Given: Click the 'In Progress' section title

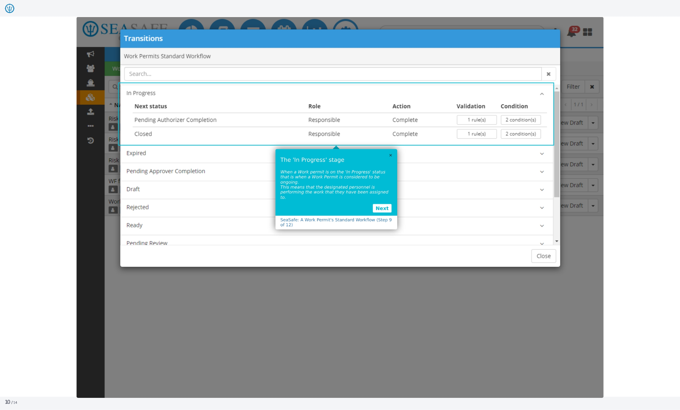Looking at the screenshot, I should (141, 93).
